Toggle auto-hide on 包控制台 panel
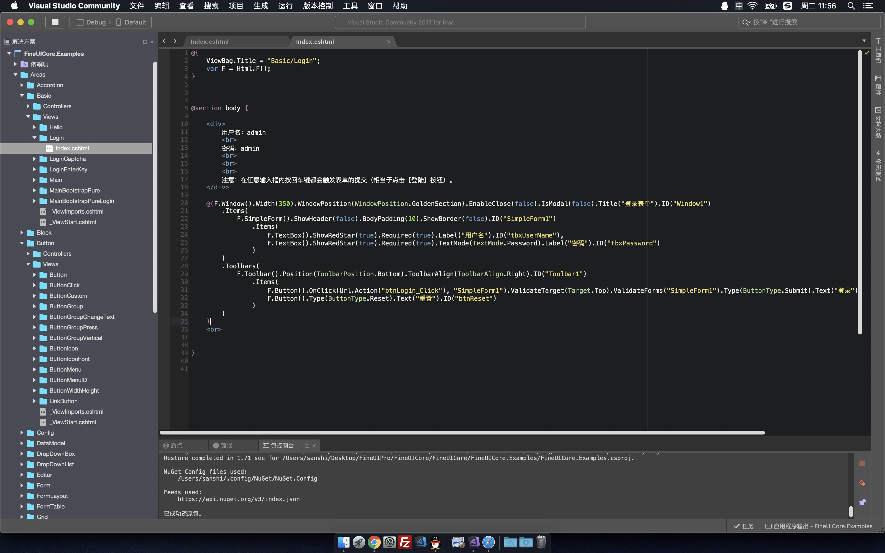Viewport: 885px width, 553px height. point(307,446)
